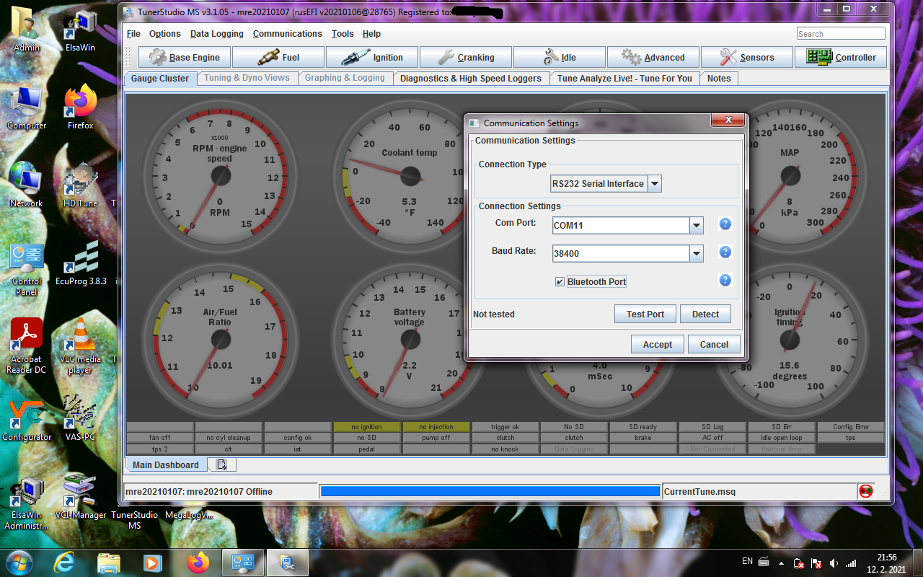Select the Firefox desktop shortcut
The width and height of the screenshot is (923, 577).
80,108
